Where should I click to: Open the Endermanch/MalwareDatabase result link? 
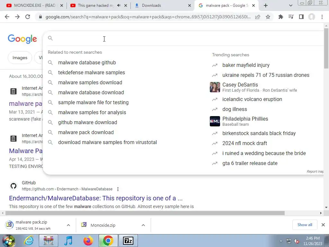96,198
